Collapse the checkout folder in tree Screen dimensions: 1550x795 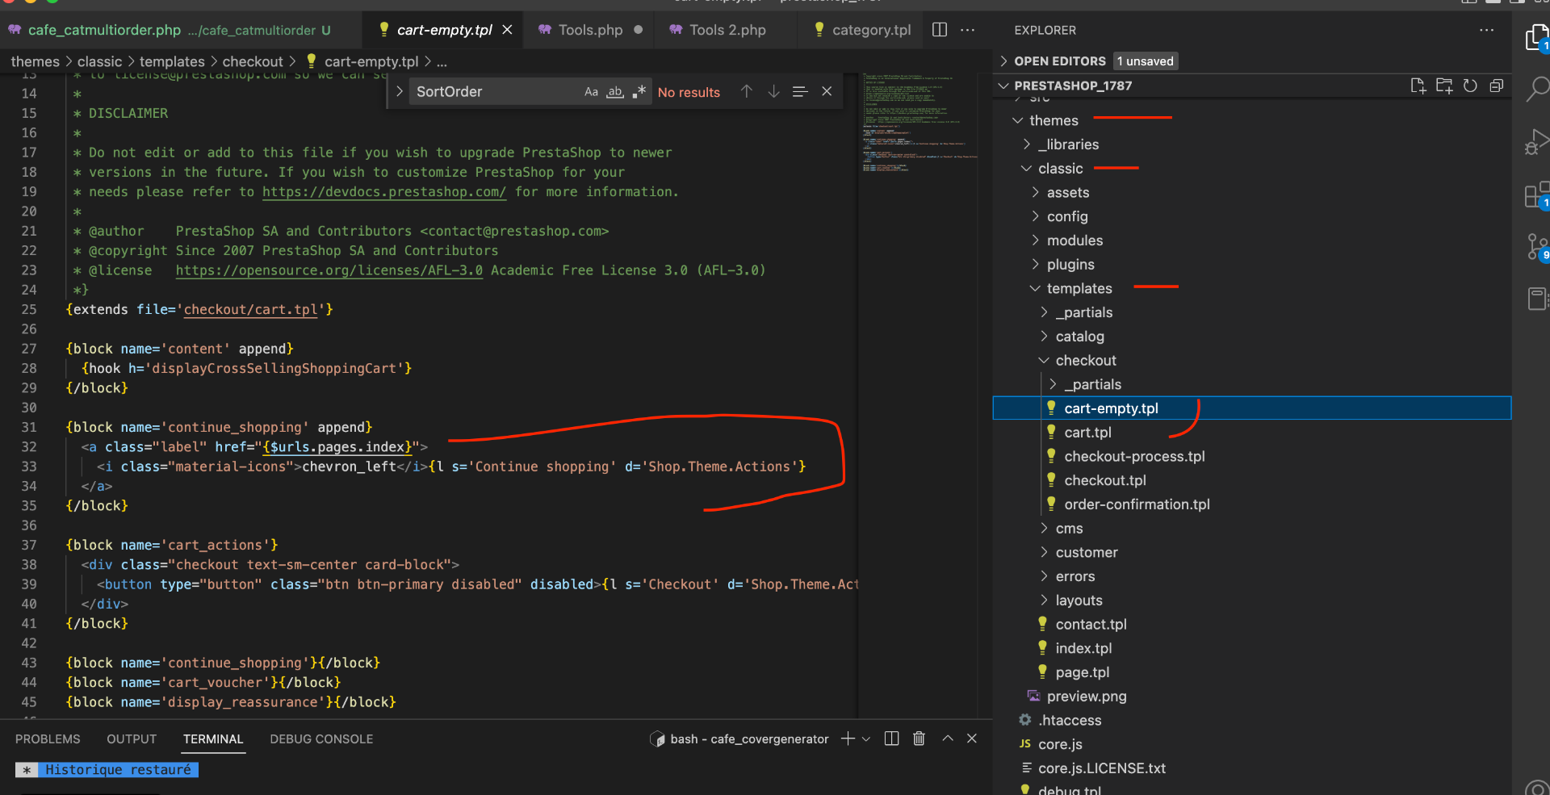pyautogui.click(x=1085, y=361)
